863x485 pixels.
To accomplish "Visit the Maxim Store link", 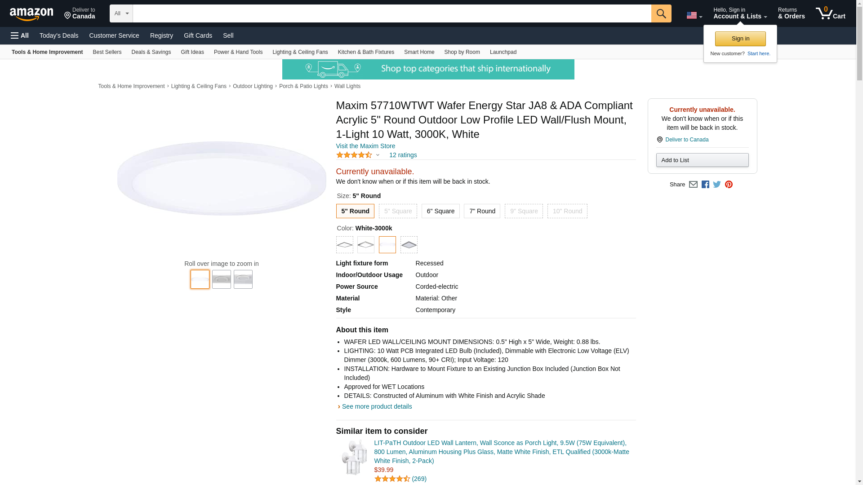I will click(x=365, y=146).
